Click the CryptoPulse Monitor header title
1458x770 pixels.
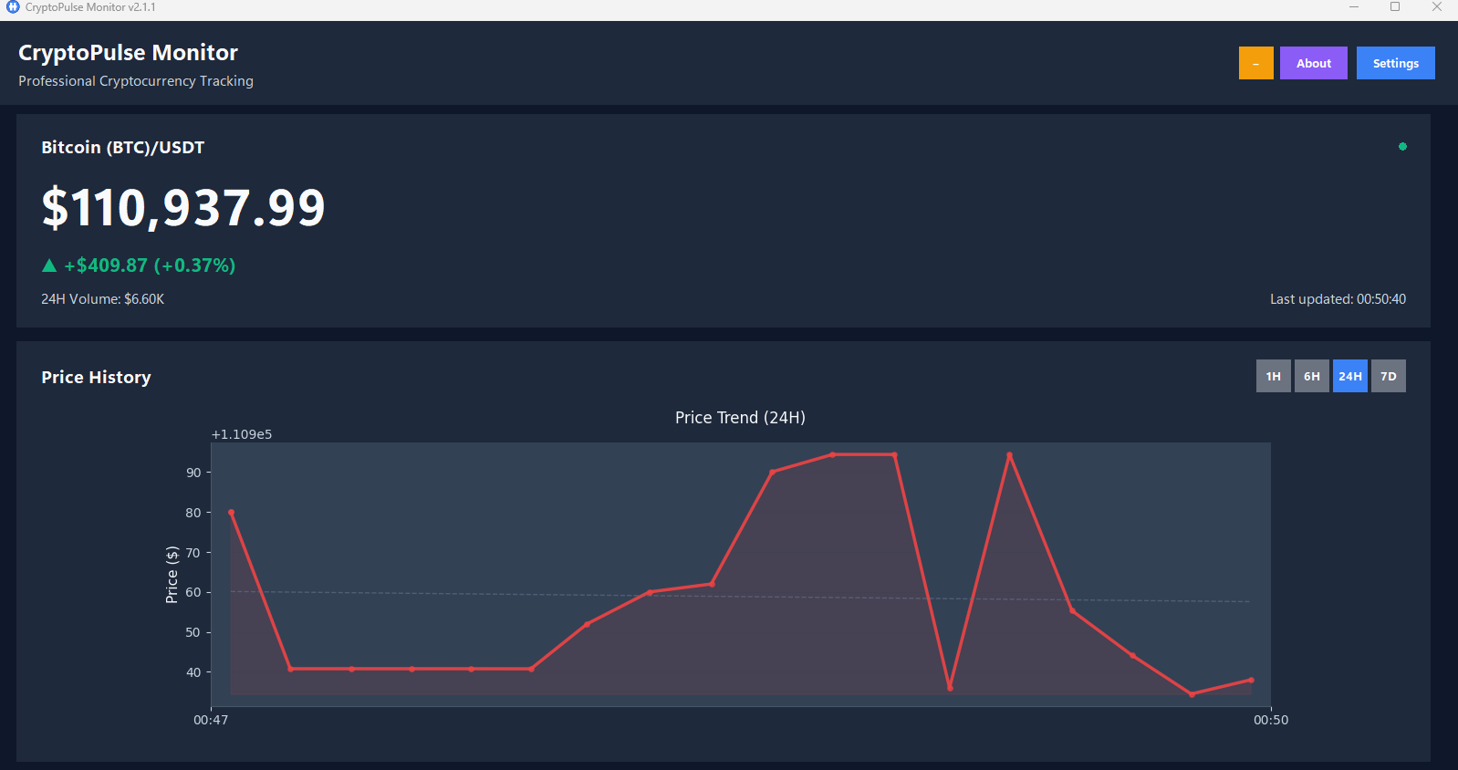pos(128,53)
